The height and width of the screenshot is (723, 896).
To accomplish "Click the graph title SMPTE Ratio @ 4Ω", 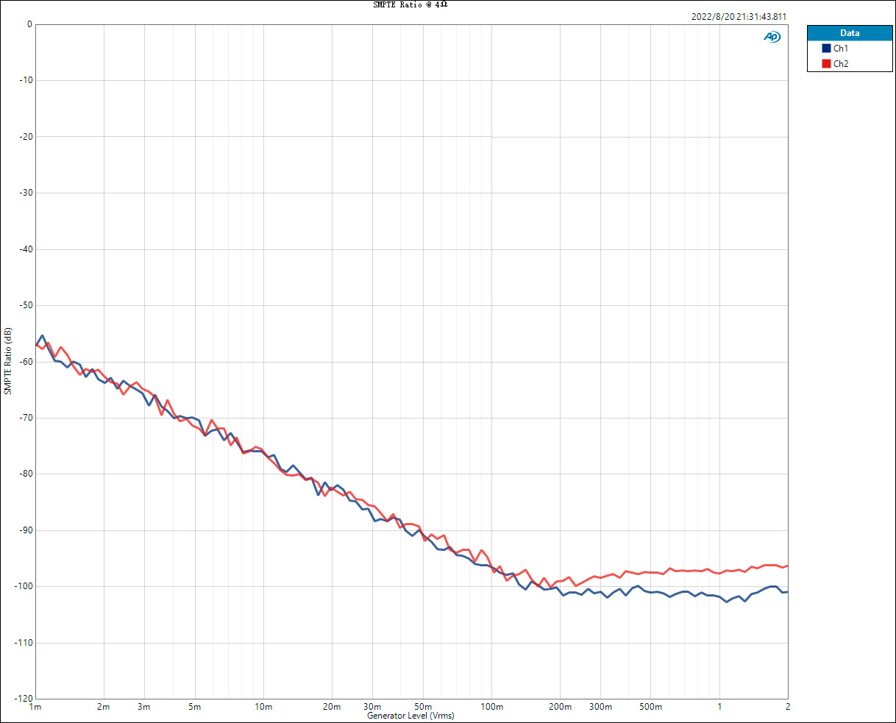I will pyautogui.click(x=410, y=4).
